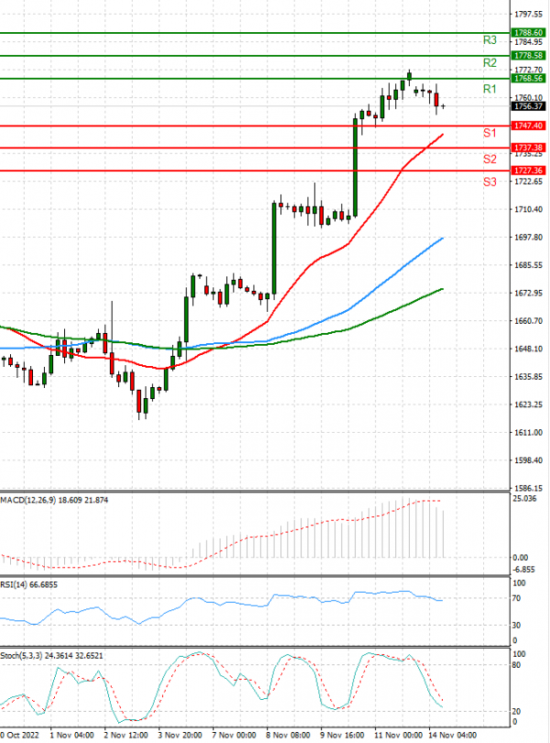
Task: Click the S1 support label
Action: [x=489, y=133]
